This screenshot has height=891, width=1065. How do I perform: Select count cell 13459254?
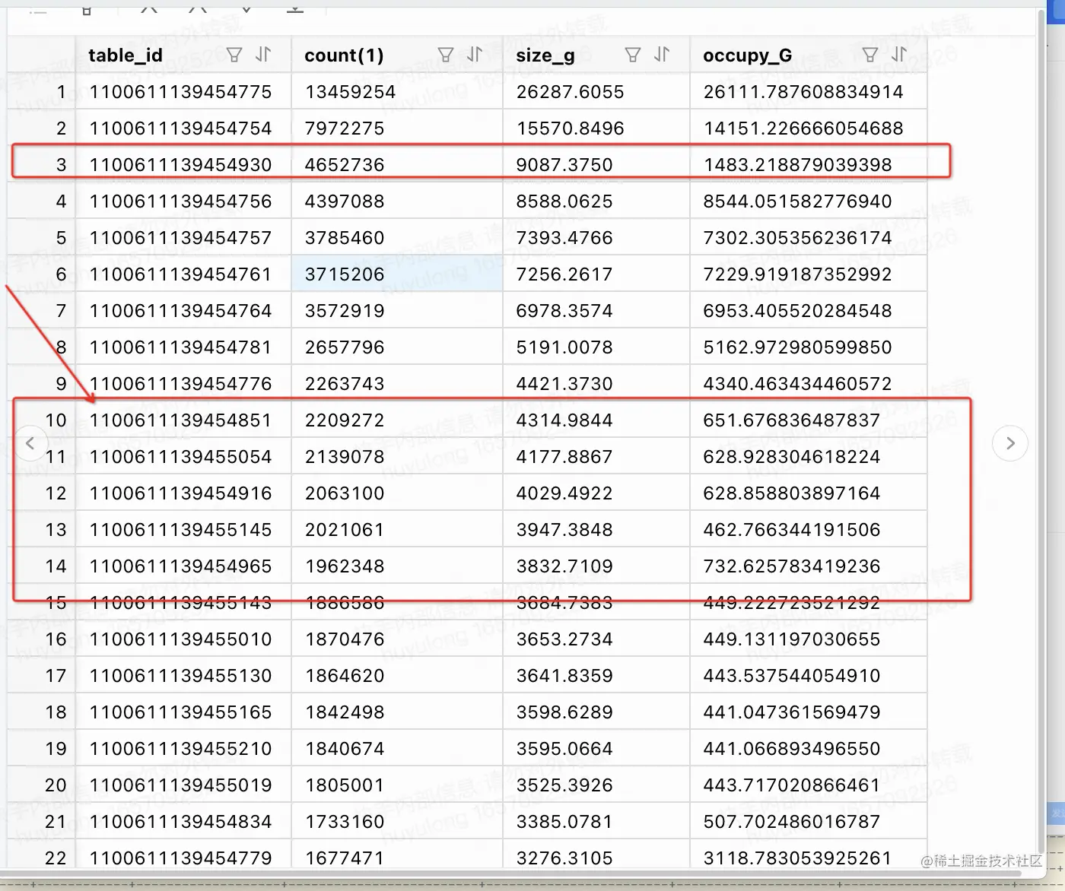click(x=397, y=92)
